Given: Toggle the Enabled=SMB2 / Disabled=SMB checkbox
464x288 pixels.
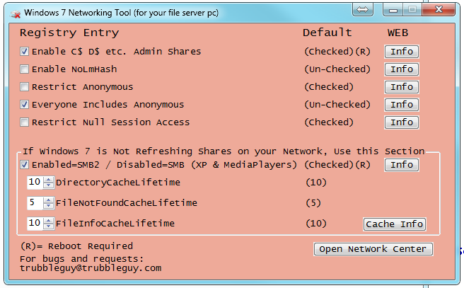Looking at the screenshot, I should [x=24, y=165].
